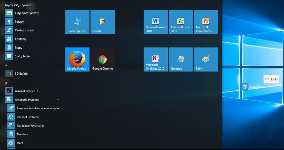The image size is (284, 150).
Task: Click the Najczęściej używane heading
Action: [x=18, y=5]
